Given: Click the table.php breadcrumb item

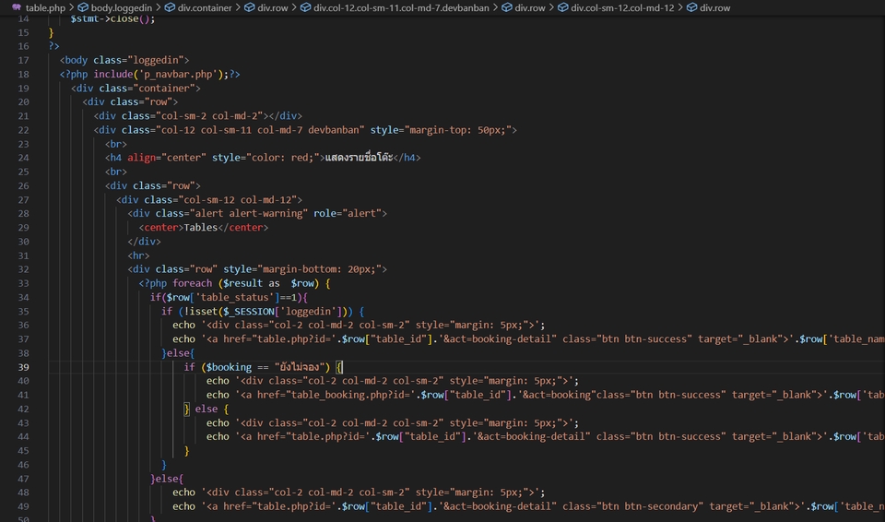Looking at the screenshot, I should [x=45, y=8].
